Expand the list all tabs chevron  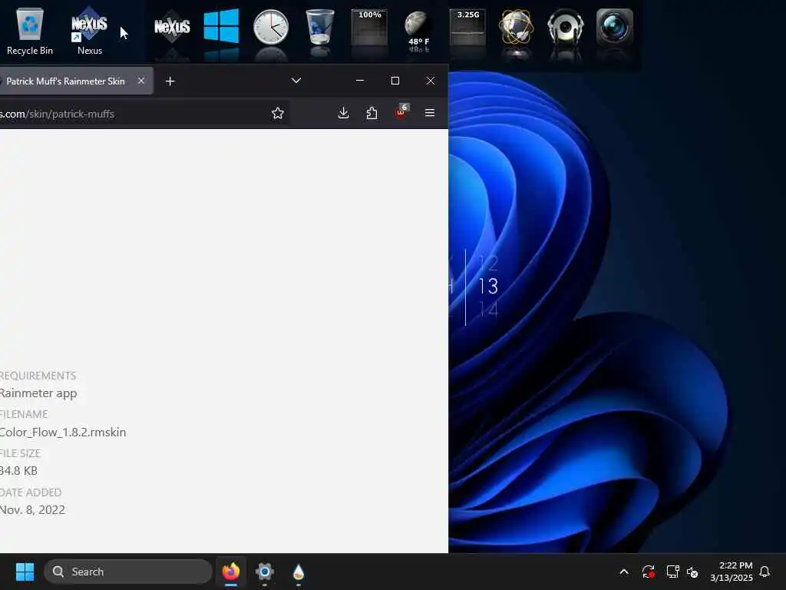point(296,81)
